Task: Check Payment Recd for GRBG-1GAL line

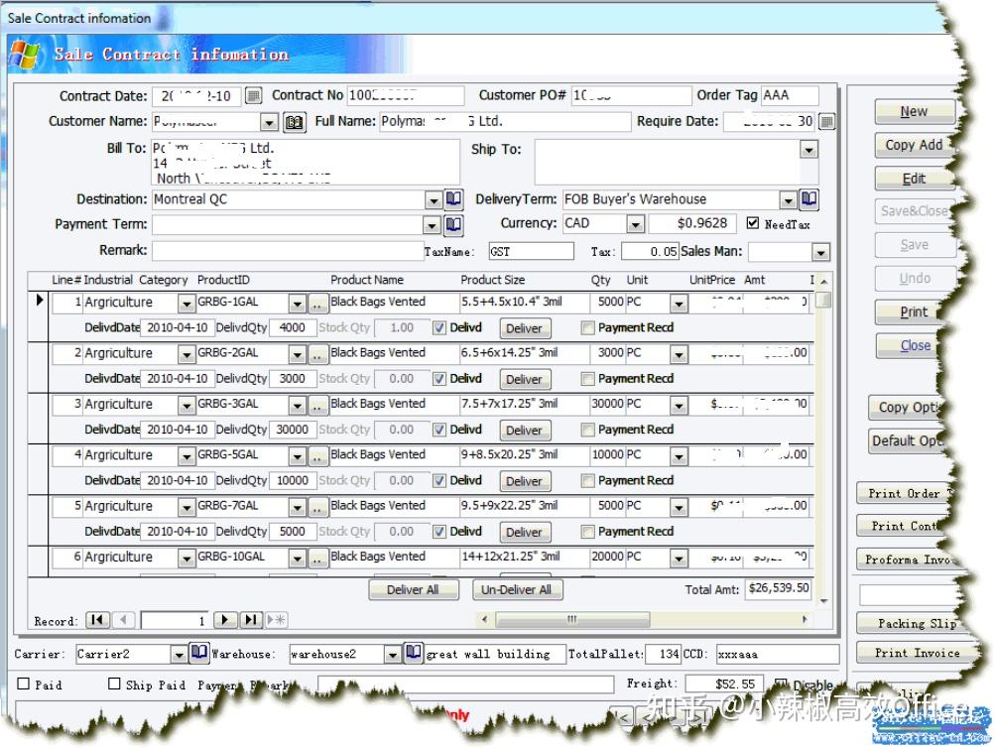Action: coord(588,327)
